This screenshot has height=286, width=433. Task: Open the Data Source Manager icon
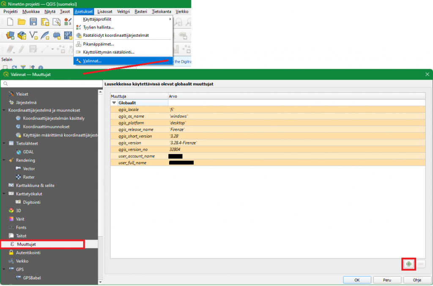10,35
